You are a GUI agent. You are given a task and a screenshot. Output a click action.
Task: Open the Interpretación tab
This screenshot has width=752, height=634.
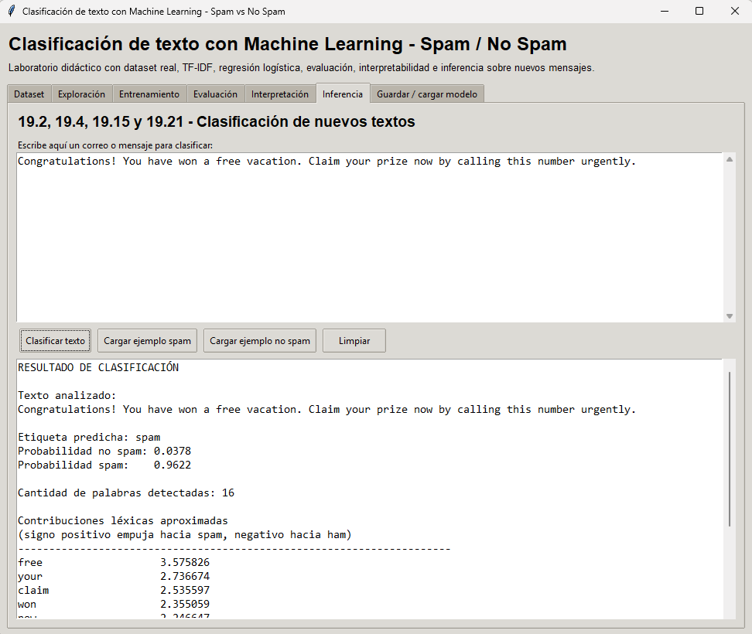280,94
